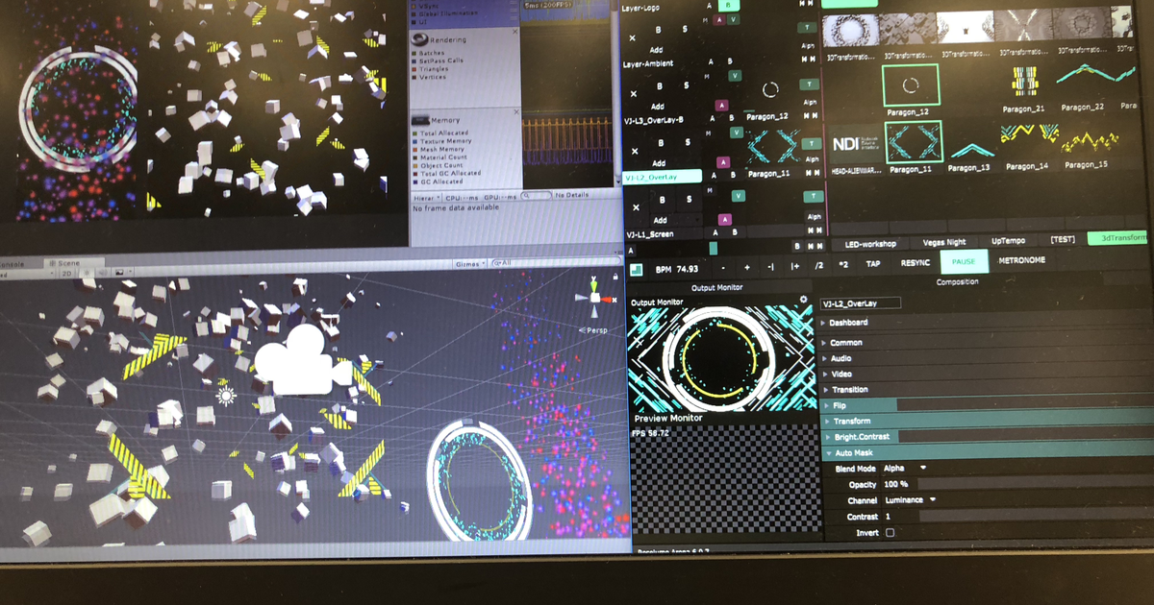The height and width of the screenshot is (605, 1154).
Task: Click the Scene orientation axis gizmo
Action: tap(595, 298)
